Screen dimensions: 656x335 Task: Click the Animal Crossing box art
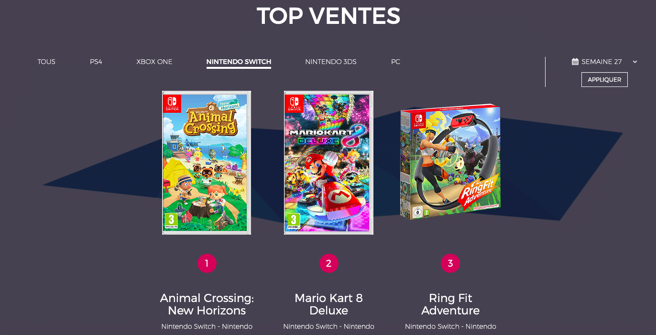[207, 162]
